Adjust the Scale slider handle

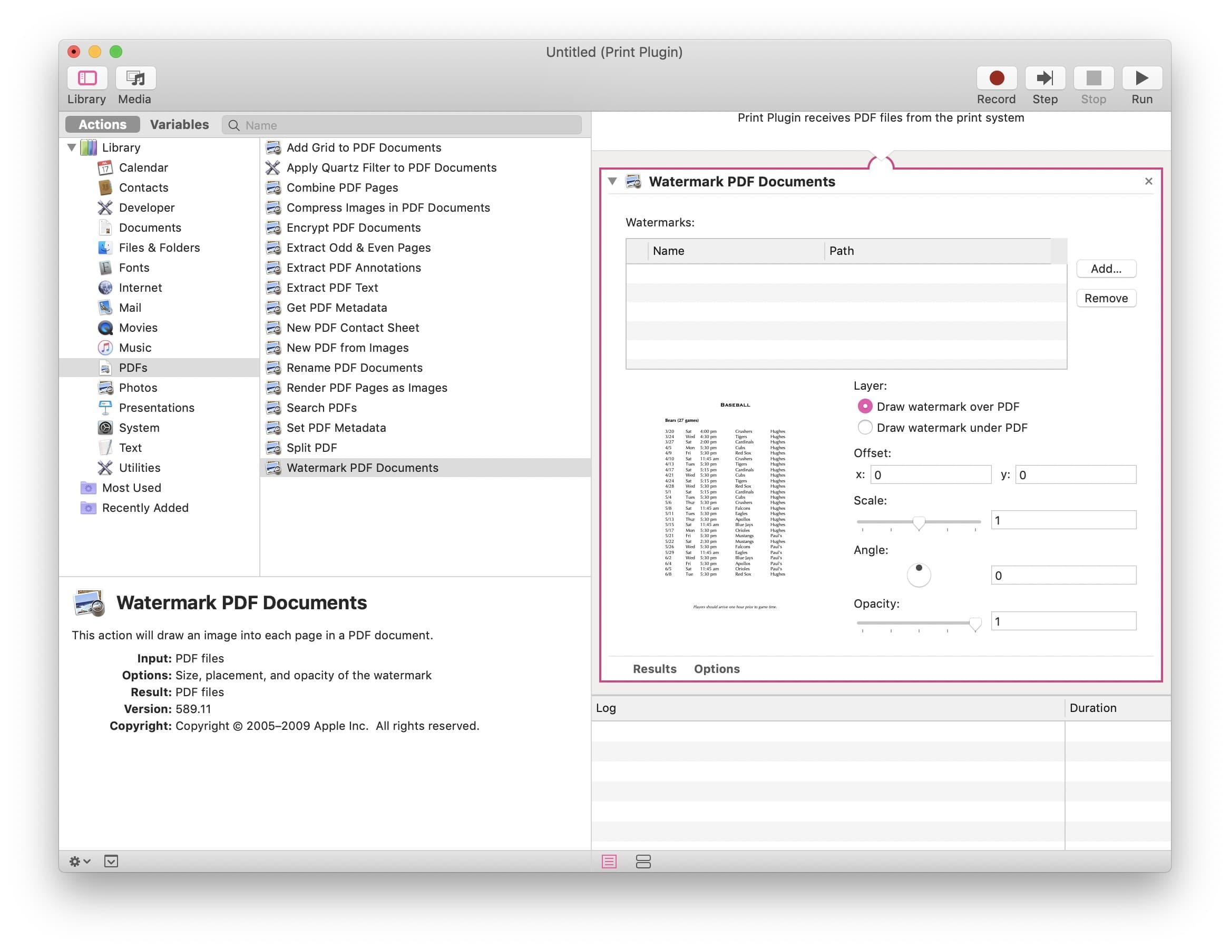click(x=919, y=523)
